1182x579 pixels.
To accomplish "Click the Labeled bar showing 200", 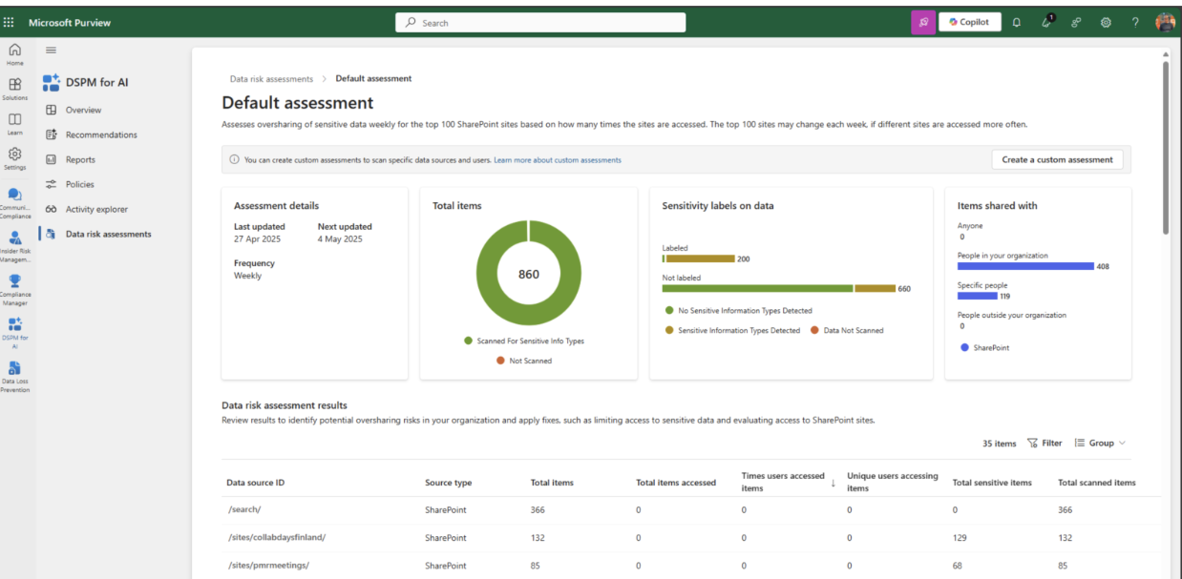I will click(698, 258).
